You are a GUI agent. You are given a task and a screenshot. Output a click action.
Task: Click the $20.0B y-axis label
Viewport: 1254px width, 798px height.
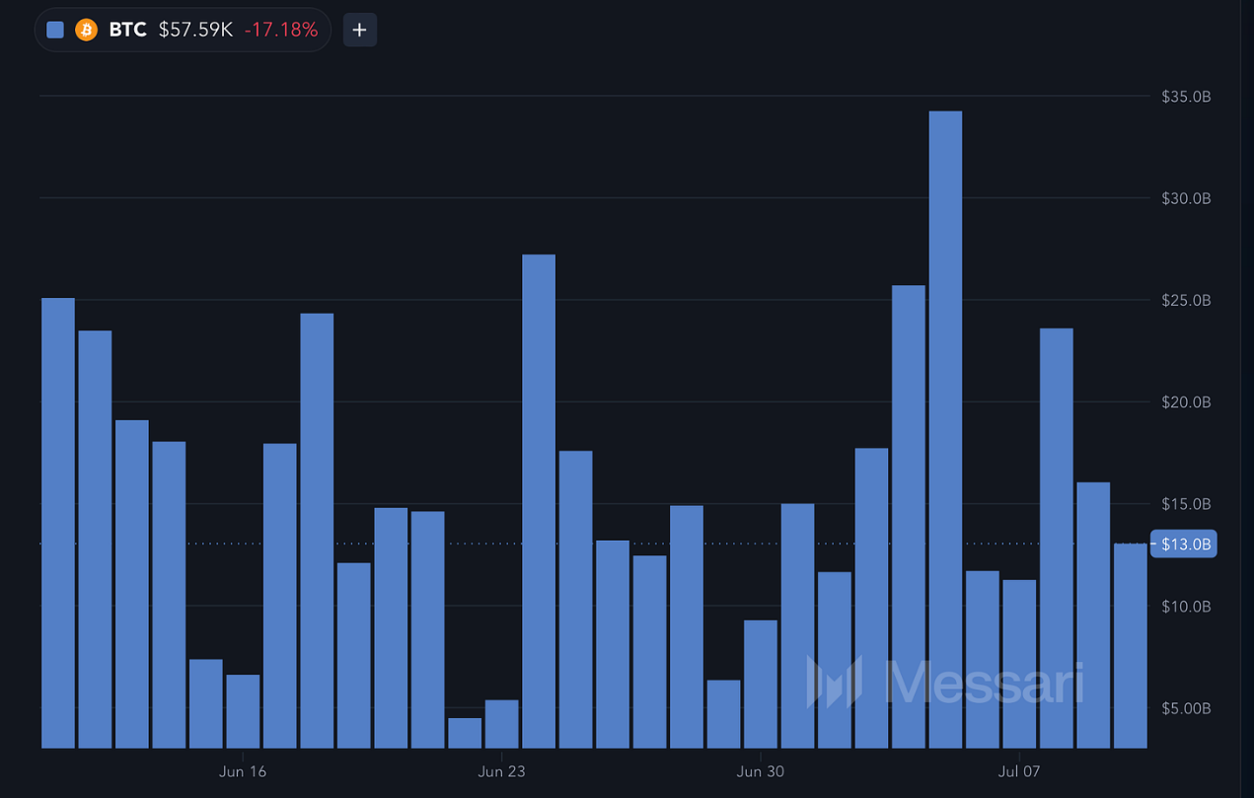click(x=1186, y=402)
